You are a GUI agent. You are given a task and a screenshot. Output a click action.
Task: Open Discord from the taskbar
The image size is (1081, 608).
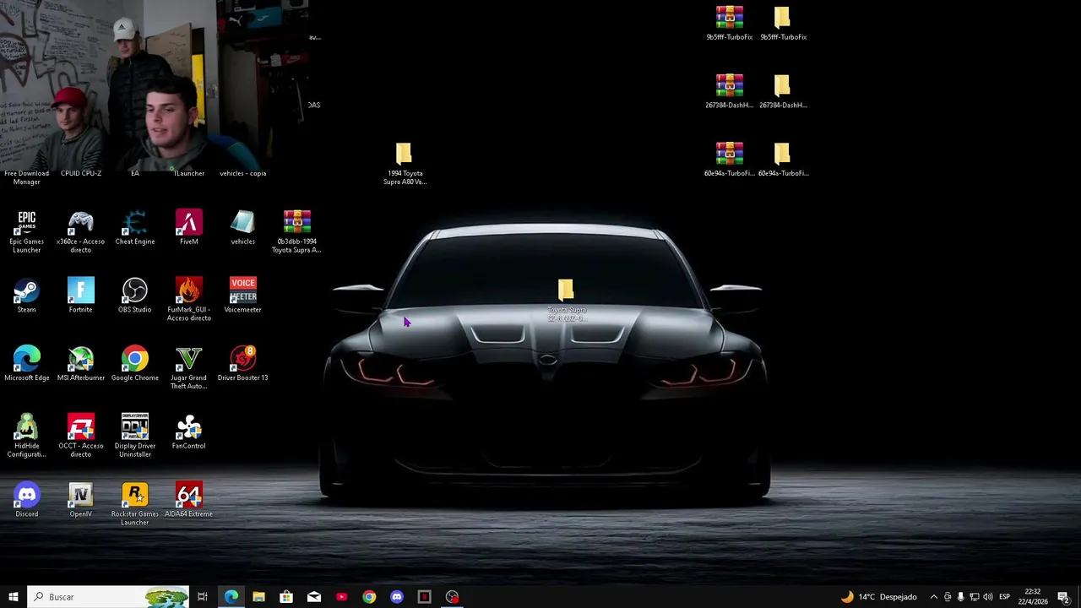(x=397, y=597)
